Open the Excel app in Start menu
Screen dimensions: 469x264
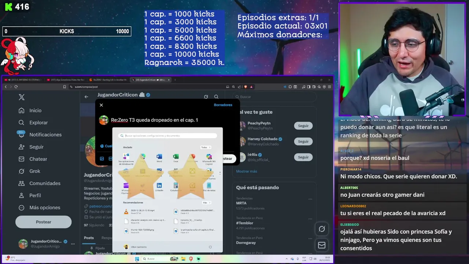[x=176, y=158]
